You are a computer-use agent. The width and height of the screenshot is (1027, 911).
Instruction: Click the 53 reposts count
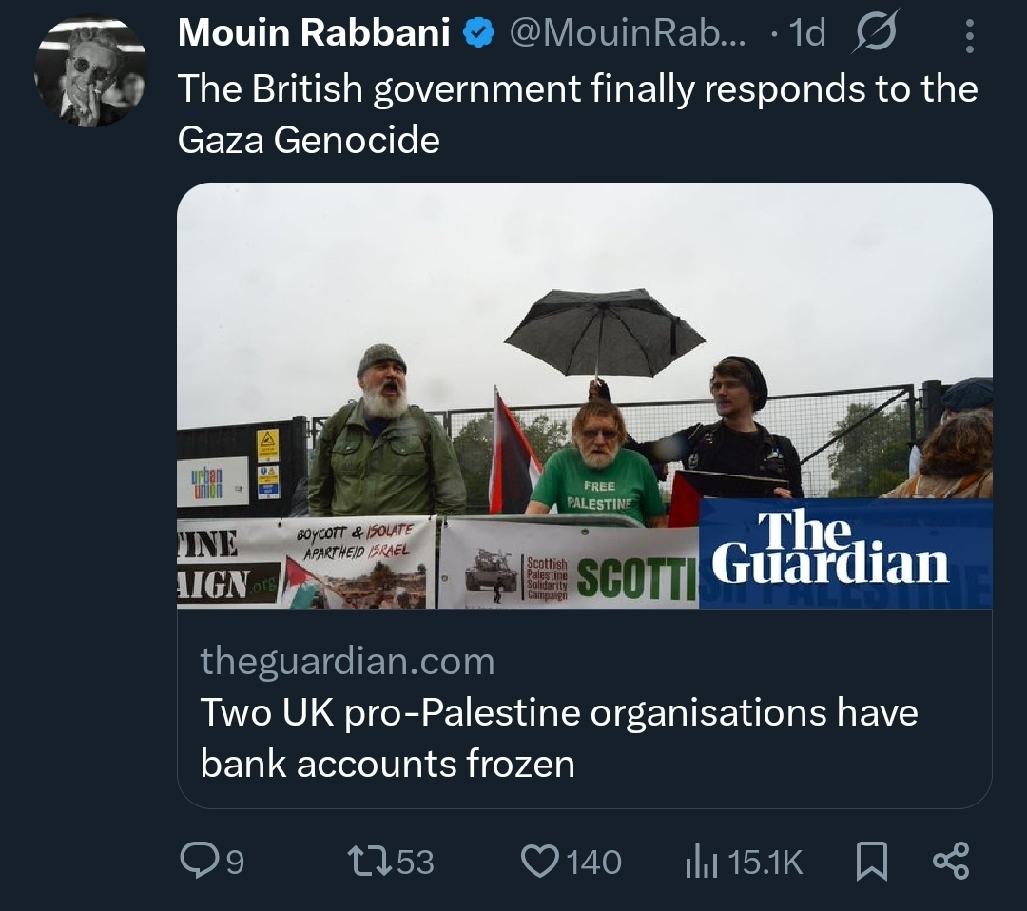(x=415, y=863)
